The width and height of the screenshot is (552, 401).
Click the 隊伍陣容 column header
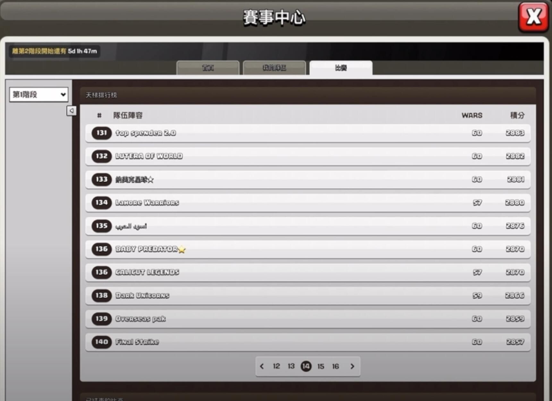(x=128, y=115)
